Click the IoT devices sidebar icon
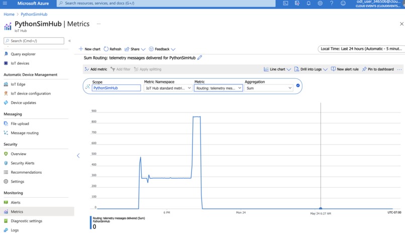The width and height of the screenshot is (405, 233). tap(6, 63)
